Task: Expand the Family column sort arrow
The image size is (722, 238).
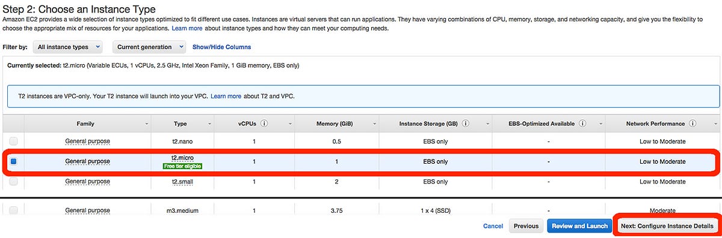Action: click(147, 124)
